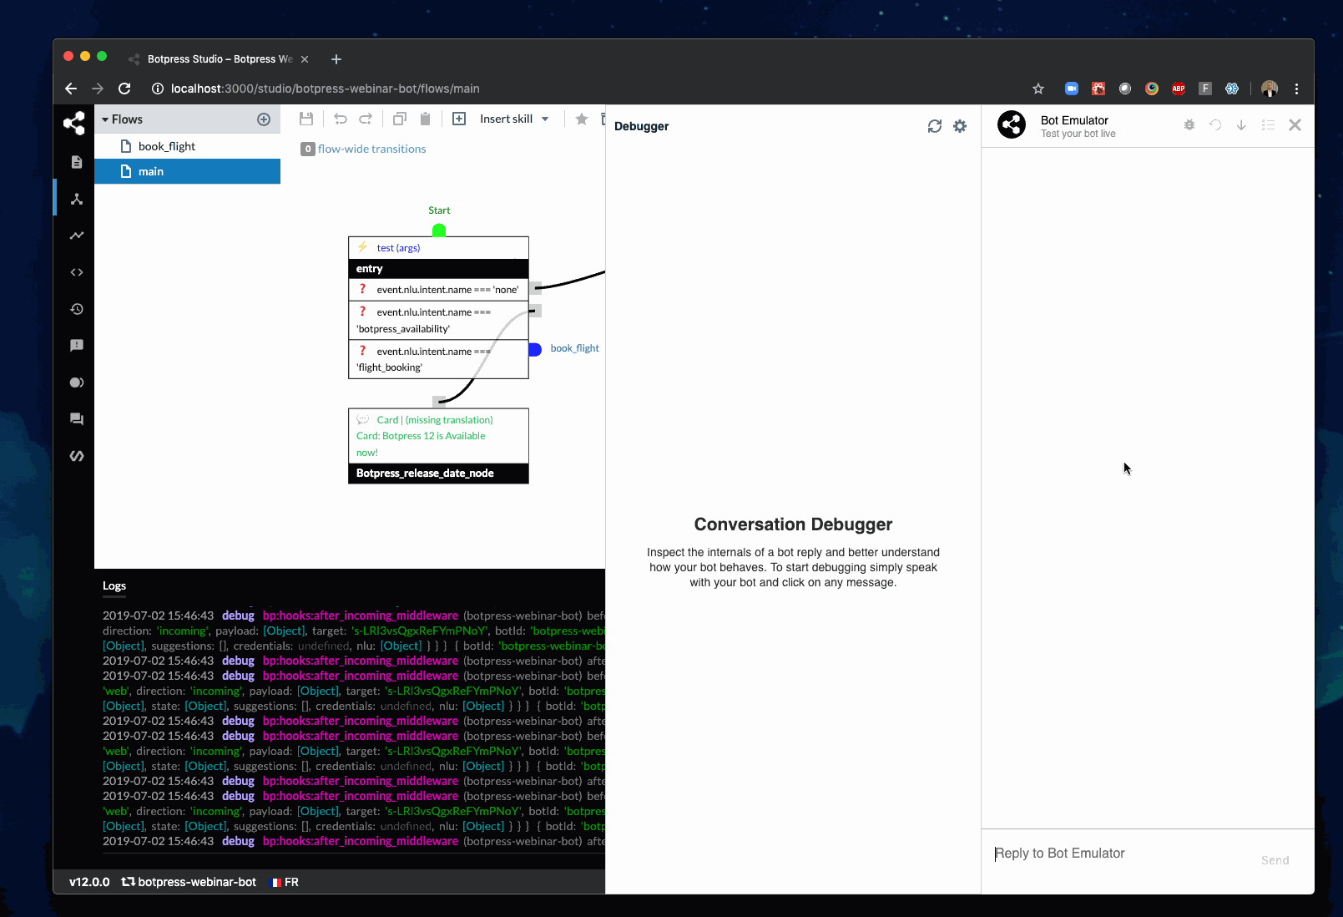The height and width of the screenshot is (917, 1343).
Task: Click the Send button
Action: click(1275, 860)
